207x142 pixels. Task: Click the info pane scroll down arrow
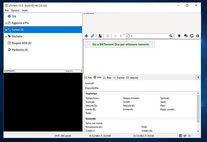coord(198,131)
